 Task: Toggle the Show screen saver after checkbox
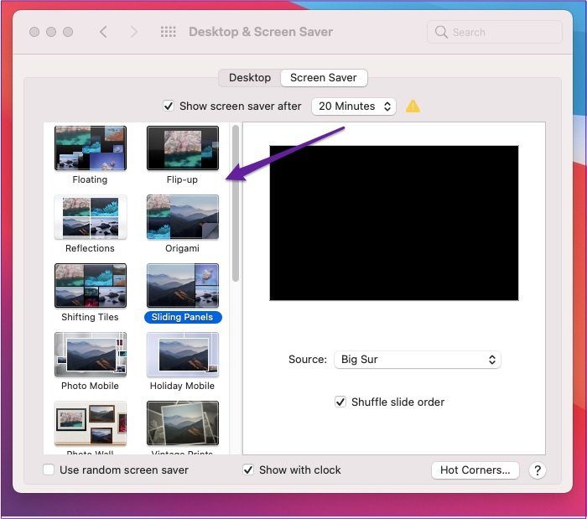(169, 106)
